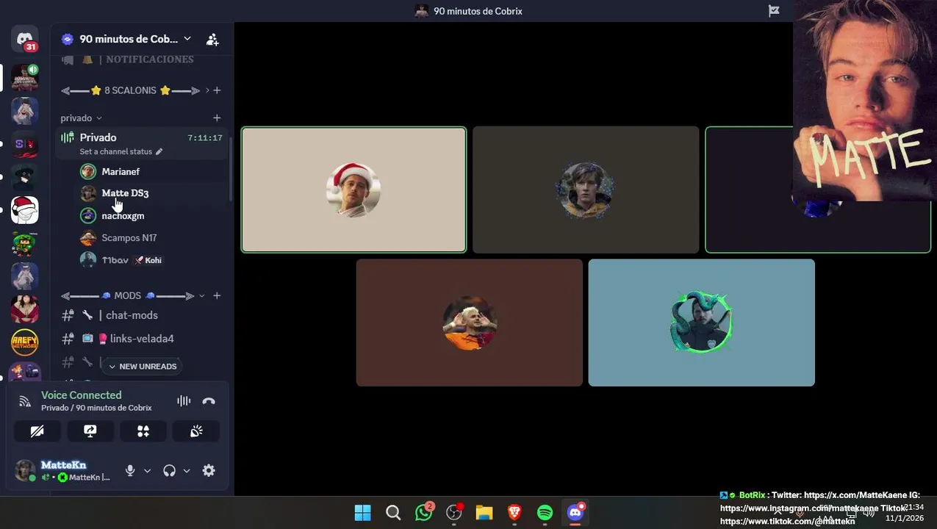Open the soundboard button
The width and height of the screenshot is (937, 529).
coord(196,431)
